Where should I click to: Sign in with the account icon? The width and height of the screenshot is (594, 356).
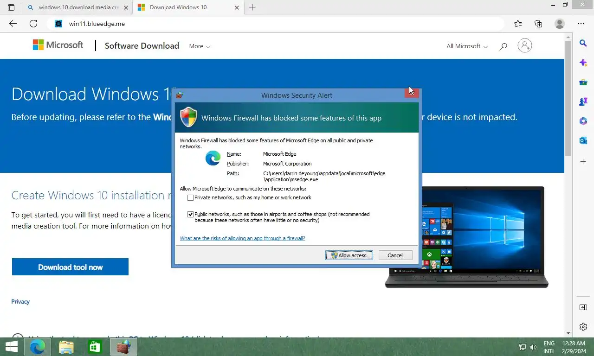[525, 45]
